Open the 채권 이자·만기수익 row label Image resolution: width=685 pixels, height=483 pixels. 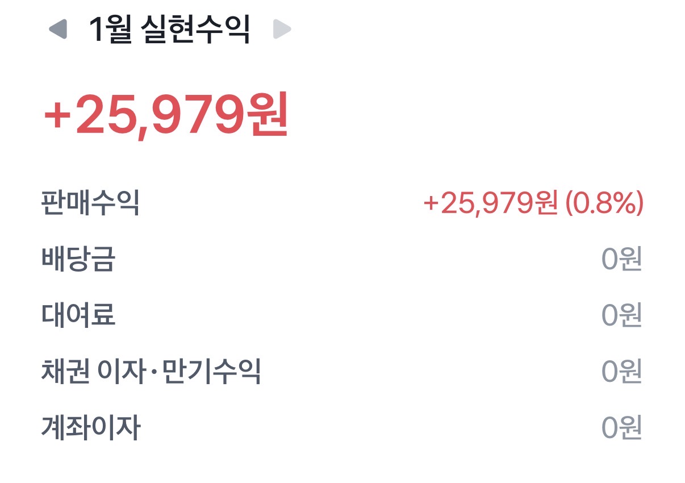pyautogui.click(x=151, y=371)
